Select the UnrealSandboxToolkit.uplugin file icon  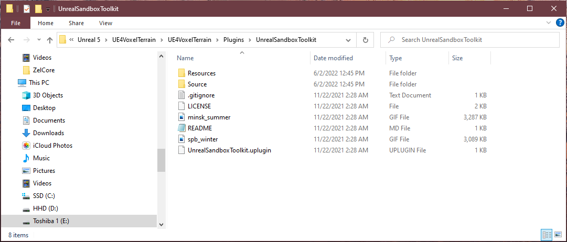tap(181, 150)
